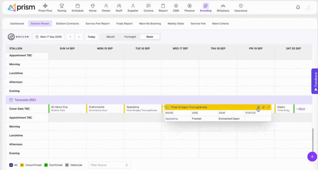Open the Feedback side tab
318x170 pixels.
point(315,81)
